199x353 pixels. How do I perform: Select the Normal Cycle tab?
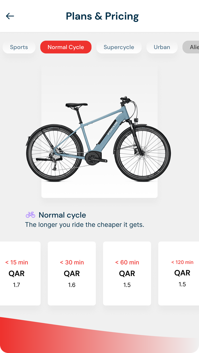(x=66, y=47)
